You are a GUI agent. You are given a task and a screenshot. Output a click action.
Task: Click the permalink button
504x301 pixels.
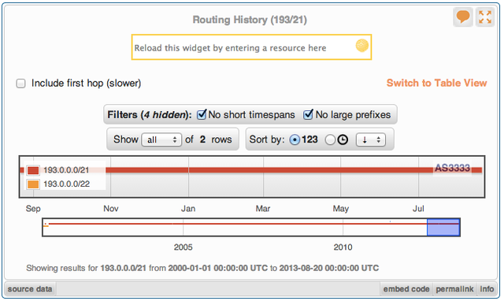(x=454, y=288)
